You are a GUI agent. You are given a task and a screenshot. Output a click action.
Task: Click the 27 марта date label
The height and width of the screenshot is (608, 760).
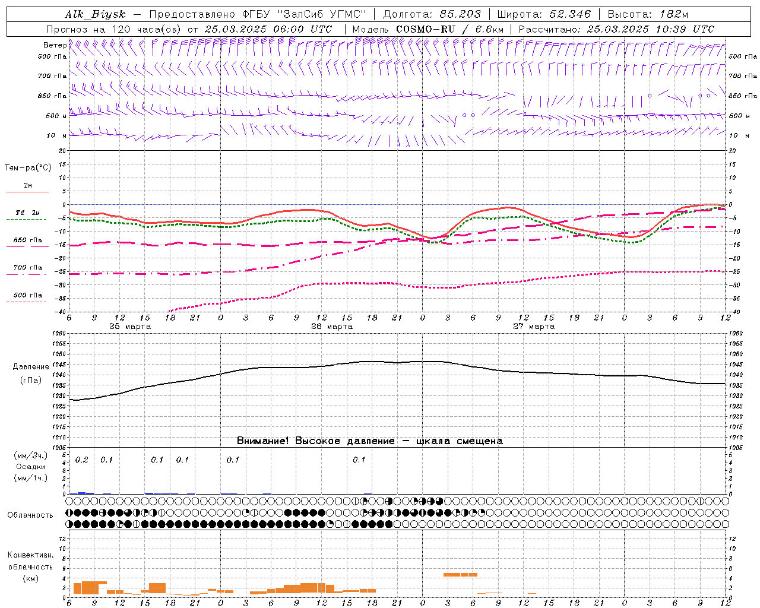[x=534, y=327]
